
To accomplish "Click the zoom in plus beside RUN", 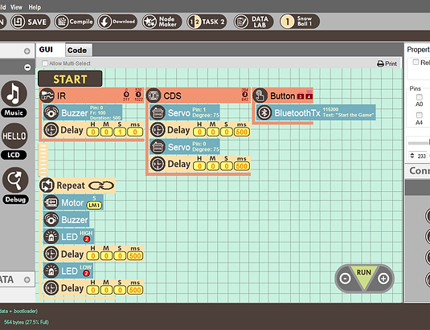I will (x=383, y=279).
